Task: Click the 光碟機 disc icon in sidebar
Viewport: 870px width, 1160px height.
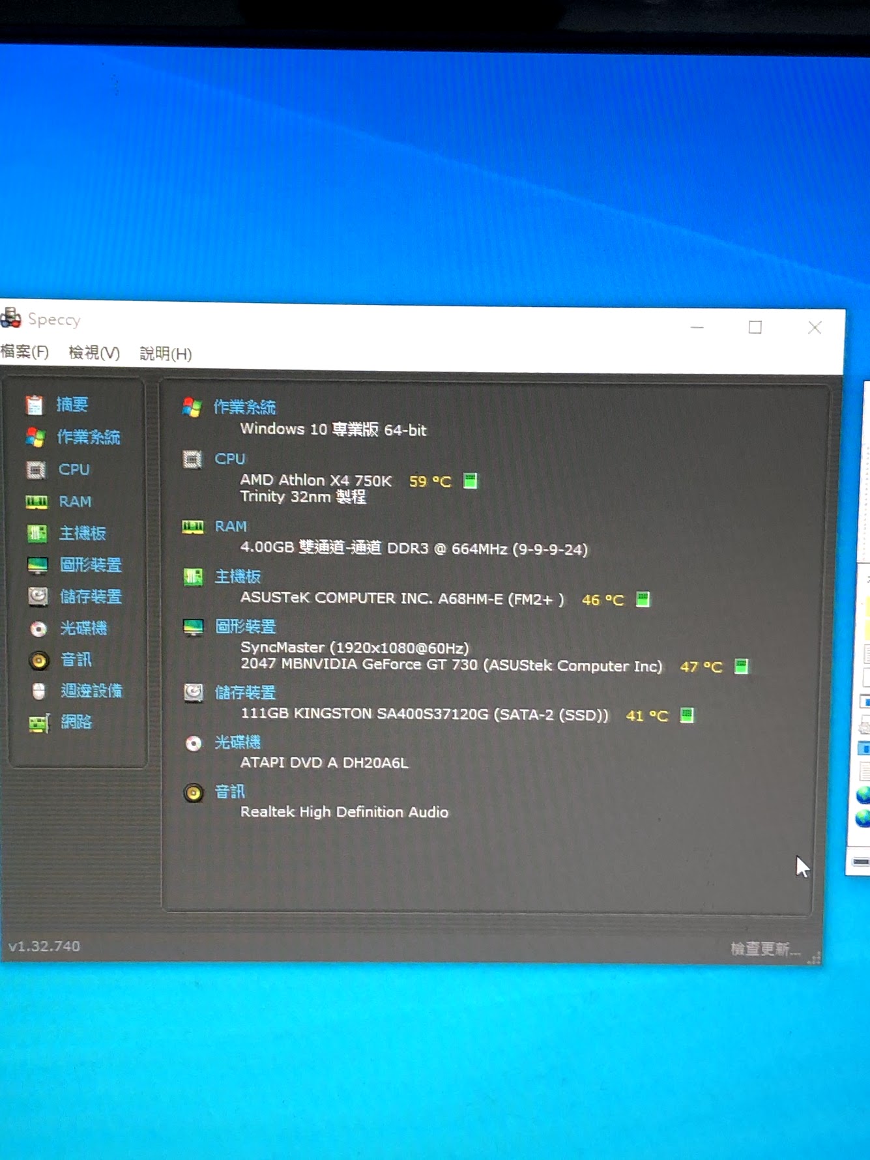Action: pos(38,628)
